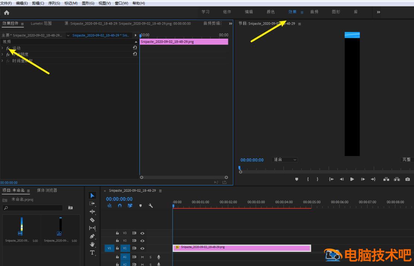Export a frame with the camera icon

coord(408,179)
